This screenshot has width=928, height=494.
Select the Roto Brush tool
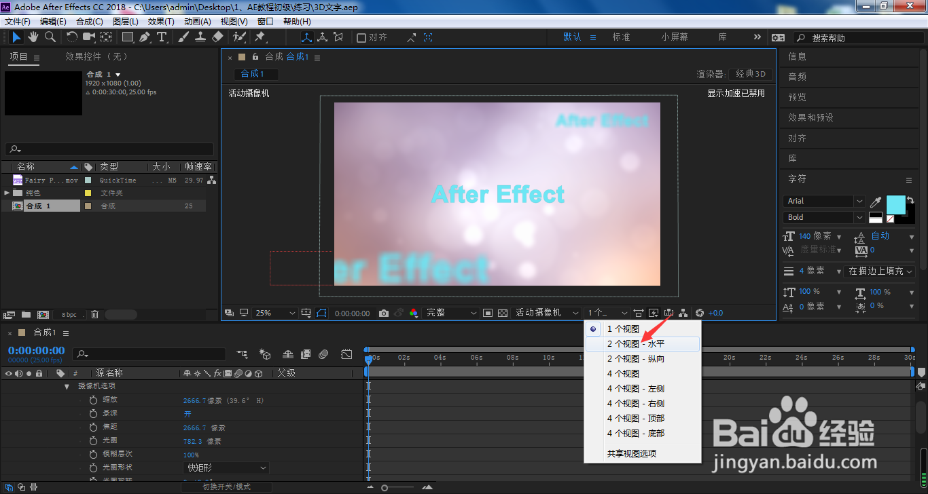(239, 37)
